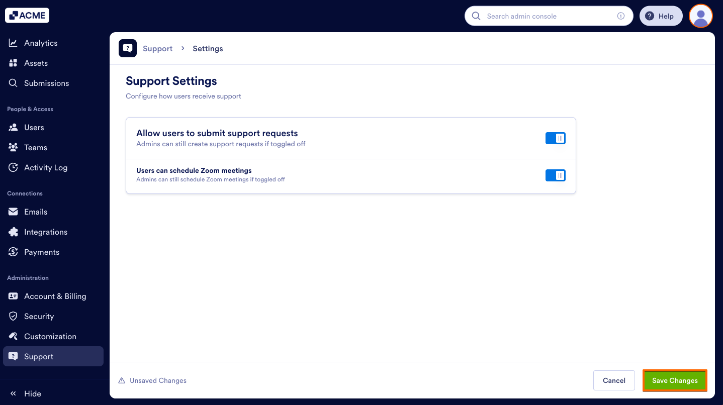The image size is (723, 405).
Task: Go to Submissions page
Action: [53, 83]
